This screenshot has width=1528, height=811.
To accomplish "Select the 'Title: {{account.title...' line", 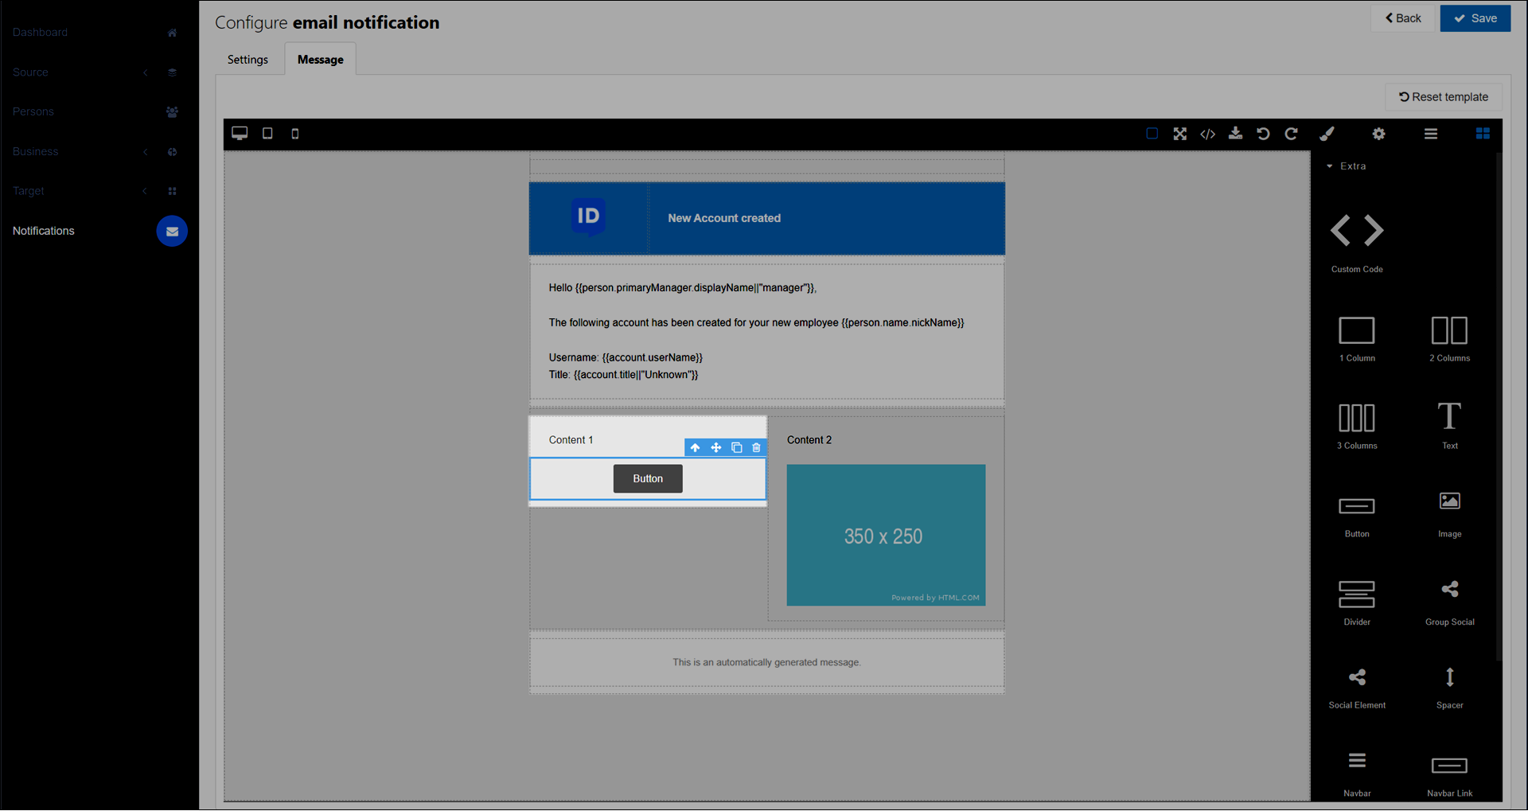I will coord(623,375).
